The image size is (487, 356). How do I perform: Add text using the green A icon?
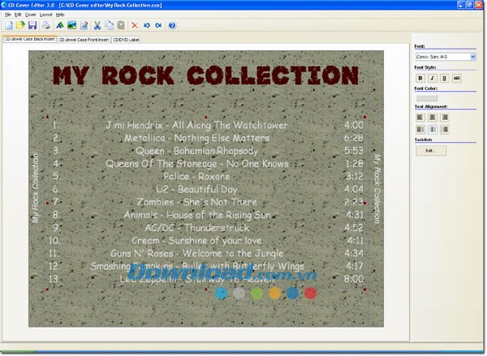click(59, 25)
